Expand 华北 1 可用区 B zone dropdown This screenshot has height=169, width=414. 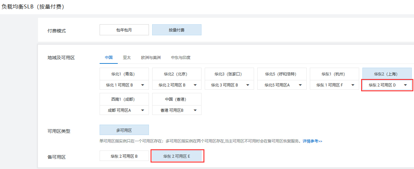pyautogui.click(x=124, y=85)
